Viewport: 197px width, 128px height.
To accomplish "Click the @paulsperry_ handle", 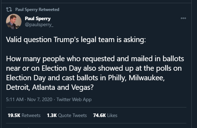I will [x=39, y=24].
